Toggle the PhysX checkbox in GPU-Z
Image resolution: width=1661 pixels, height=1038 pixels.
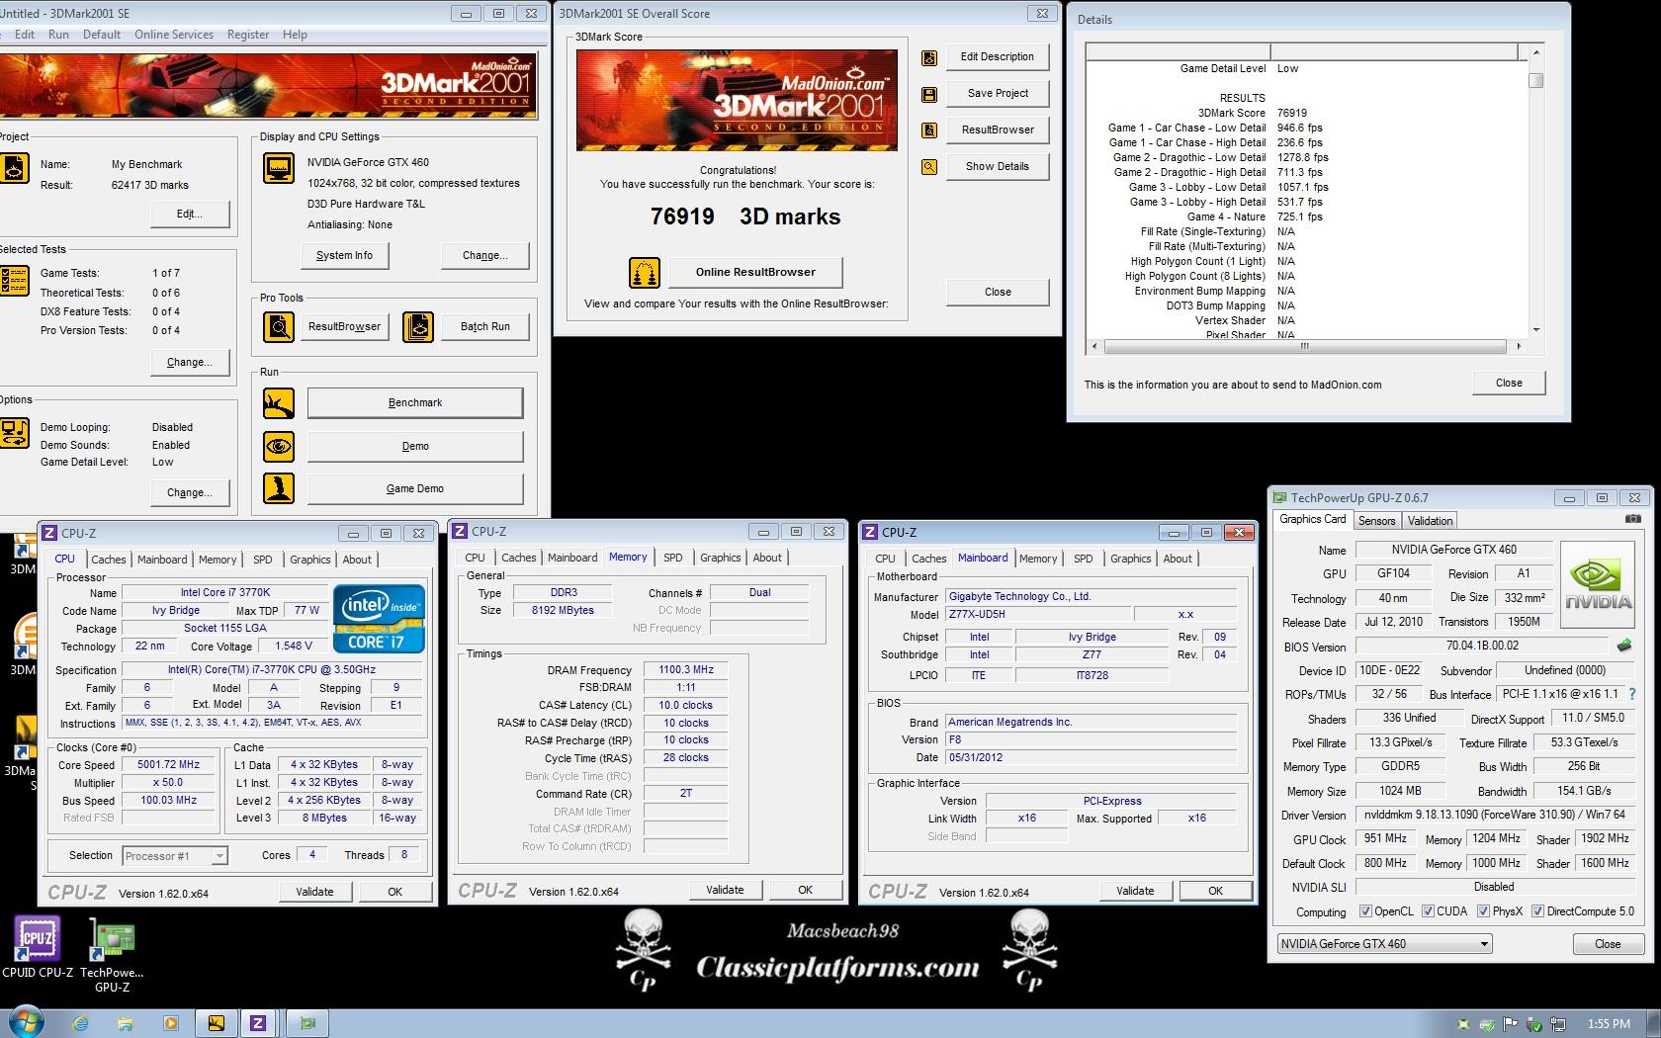pyautogui.click(x=1483, y=911)
